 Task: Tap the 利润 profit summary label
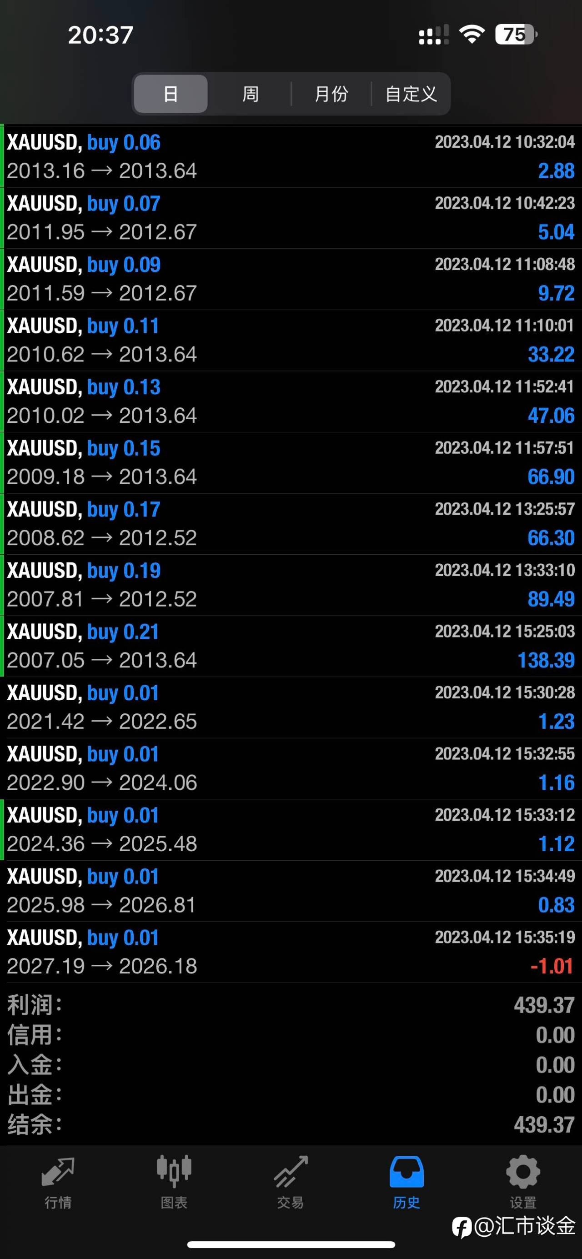[34, 1005]
